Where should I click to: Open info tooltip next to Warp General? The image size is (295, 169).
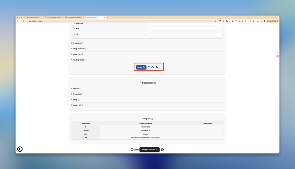tap(85, 49)
